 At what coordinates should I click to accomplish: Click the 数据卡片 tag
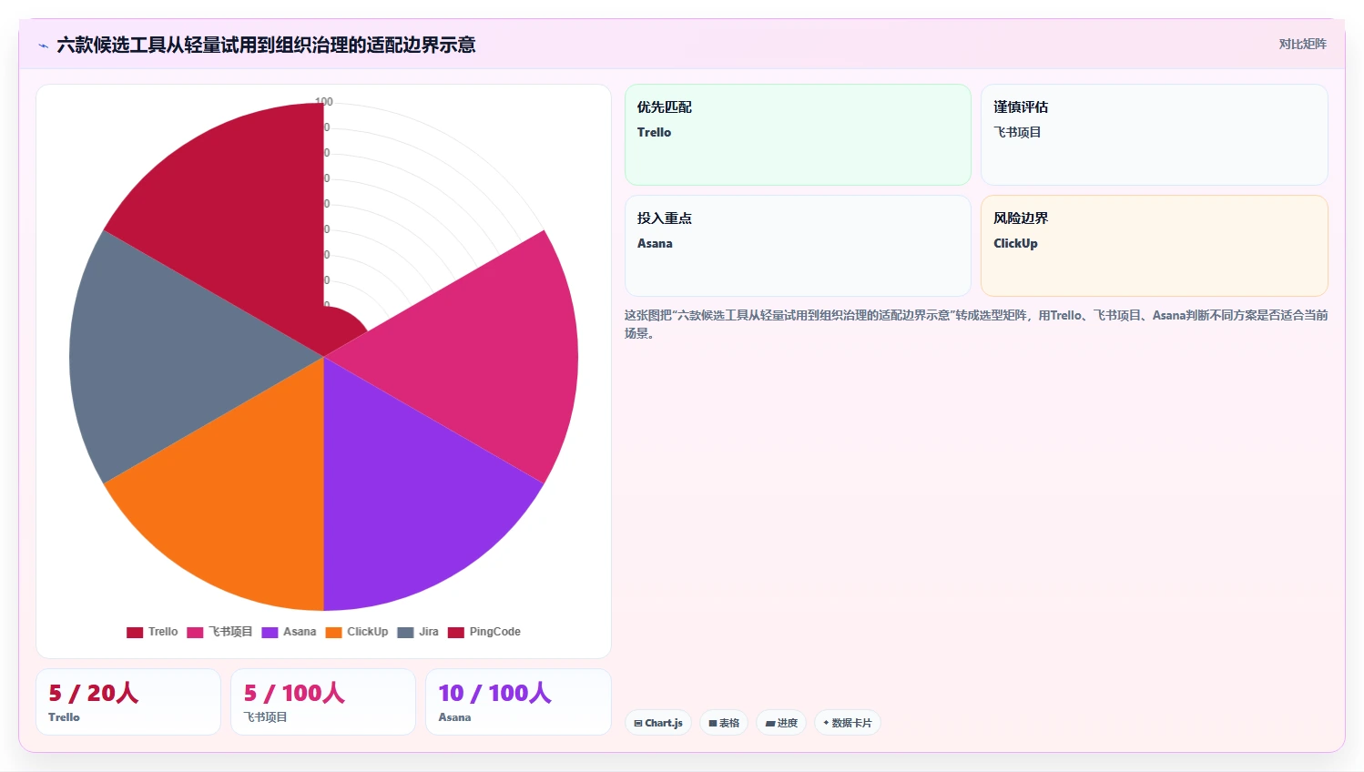click(848, 723)
